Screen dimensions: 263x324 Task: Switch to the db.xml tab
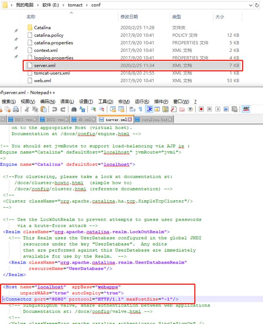point(84,120)
